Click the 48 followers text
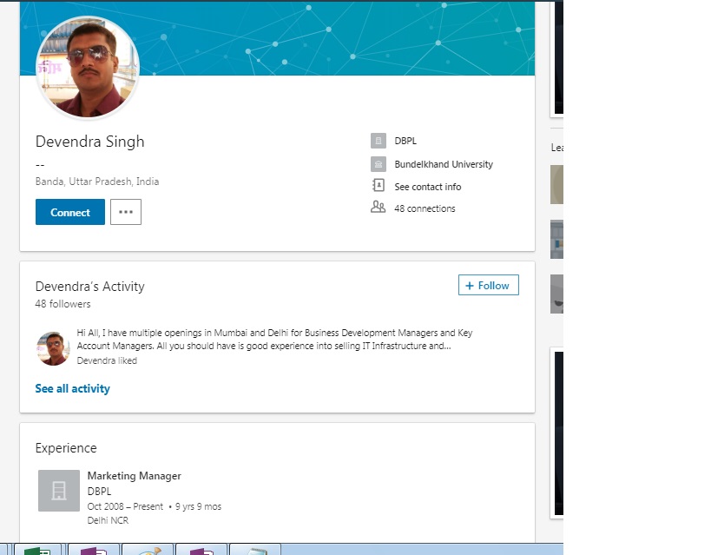 tap(63, 304)
